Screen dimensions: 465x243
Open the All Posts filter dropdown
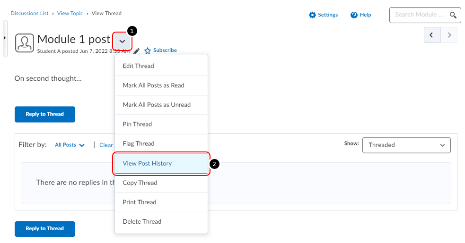coord(70,145)
